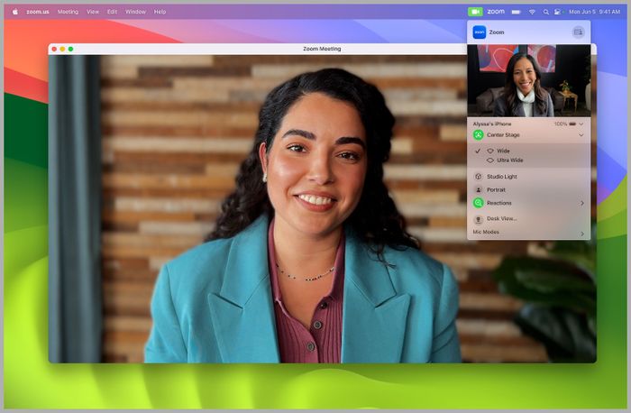This screenshot has height=413, width=631.
Task: Toggle the Center Stage icon
Action: [478, 134]
